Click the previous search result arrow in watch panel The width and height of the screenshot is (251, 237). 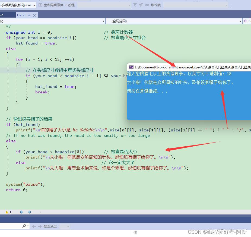[x=34, y=226]
